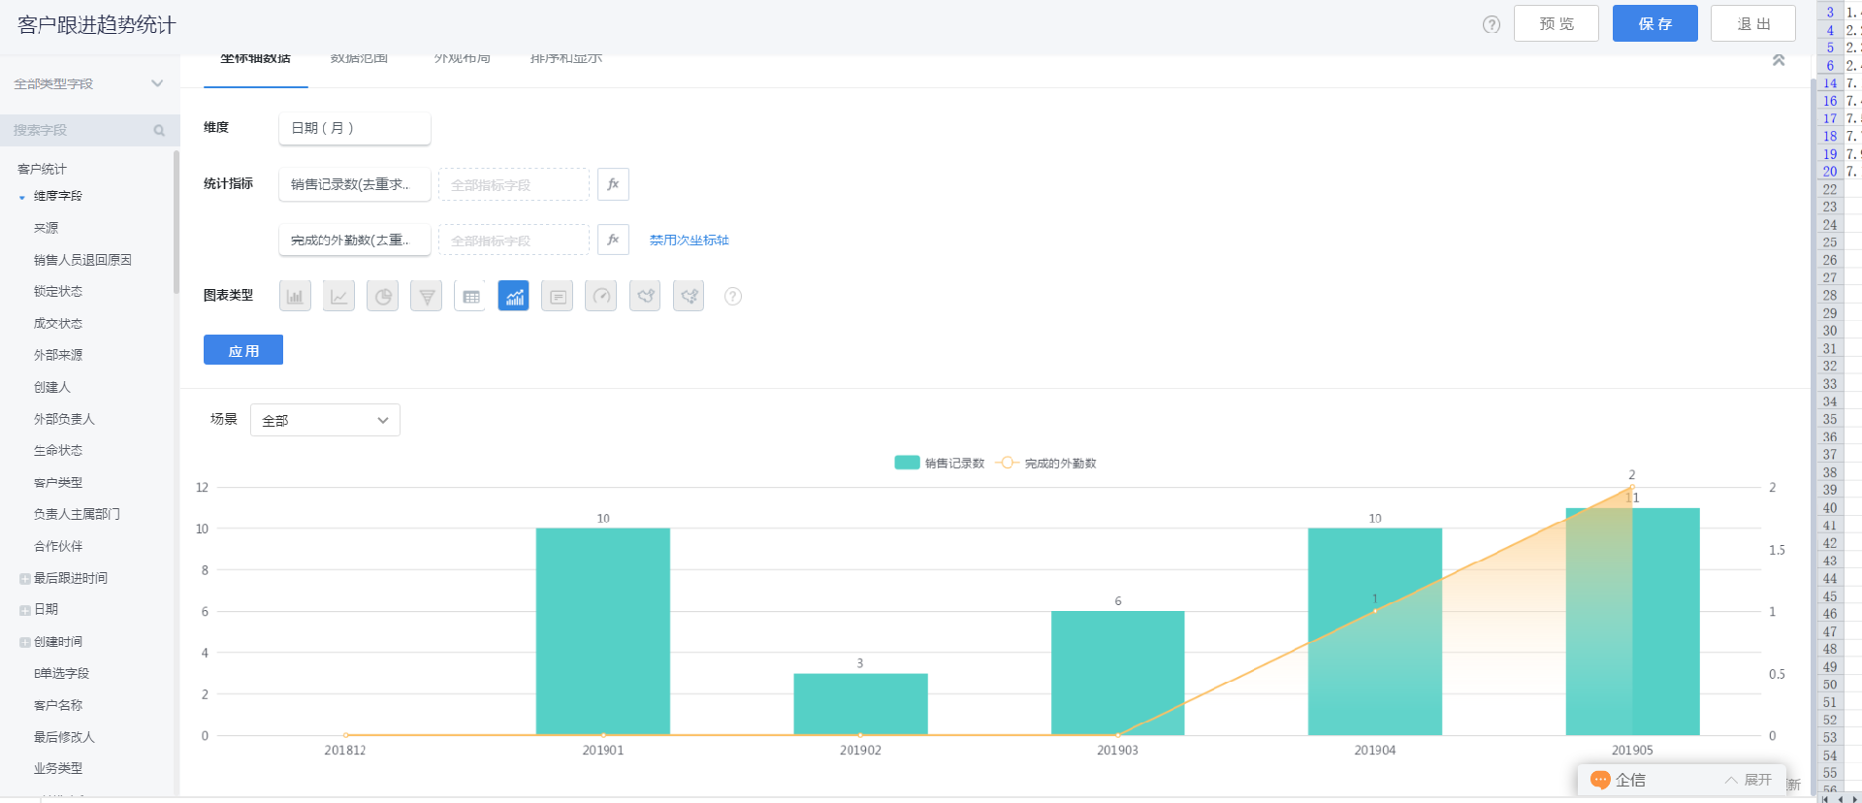Select 创建人 field

tap(52, 387)
